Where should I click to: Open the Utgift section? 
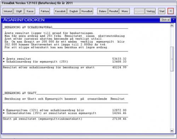coord(19,11)
